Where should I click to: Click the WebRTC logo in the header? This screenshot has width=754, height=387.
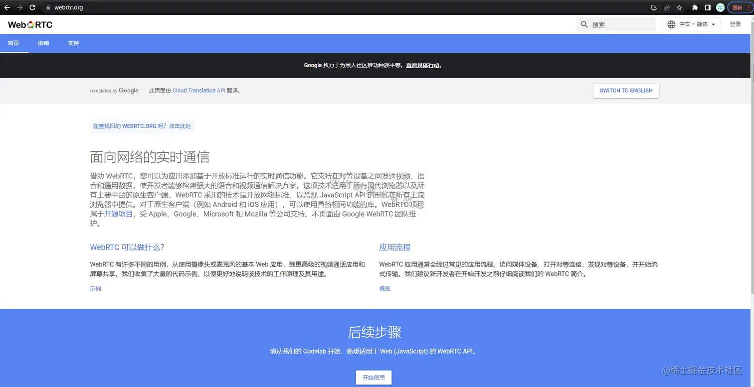pos(30,24)
